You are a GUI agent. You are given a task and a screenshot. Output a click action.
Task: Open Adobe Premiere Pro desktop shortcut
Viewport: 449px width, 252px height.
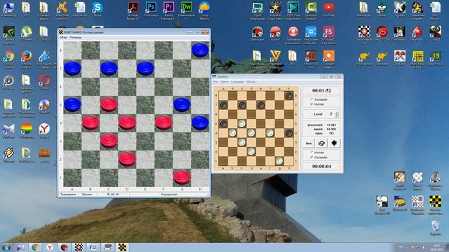pos(168,10)
